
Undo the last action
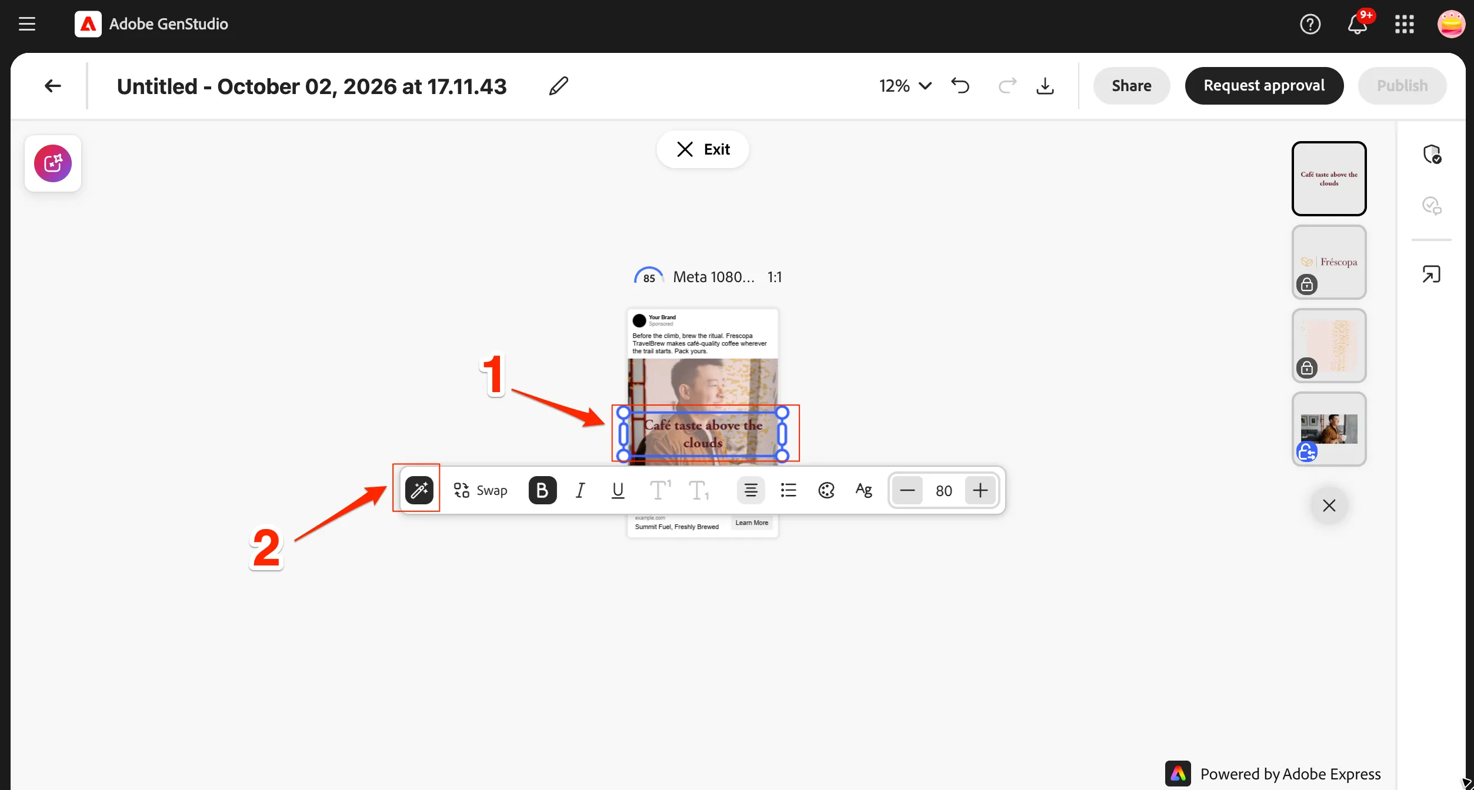coord(961,86)
